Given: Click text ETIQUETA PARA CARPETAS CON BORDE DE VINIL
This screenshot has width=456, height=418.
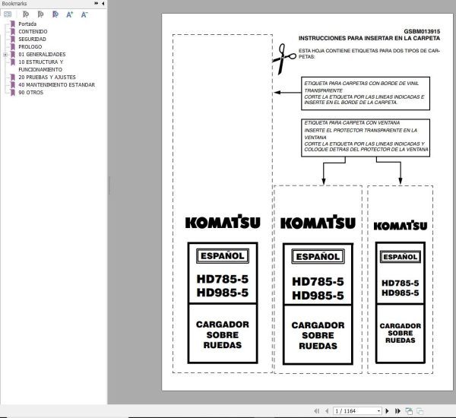Looking at the screenshot, I should pyautogui.click(x=362, y=83).
